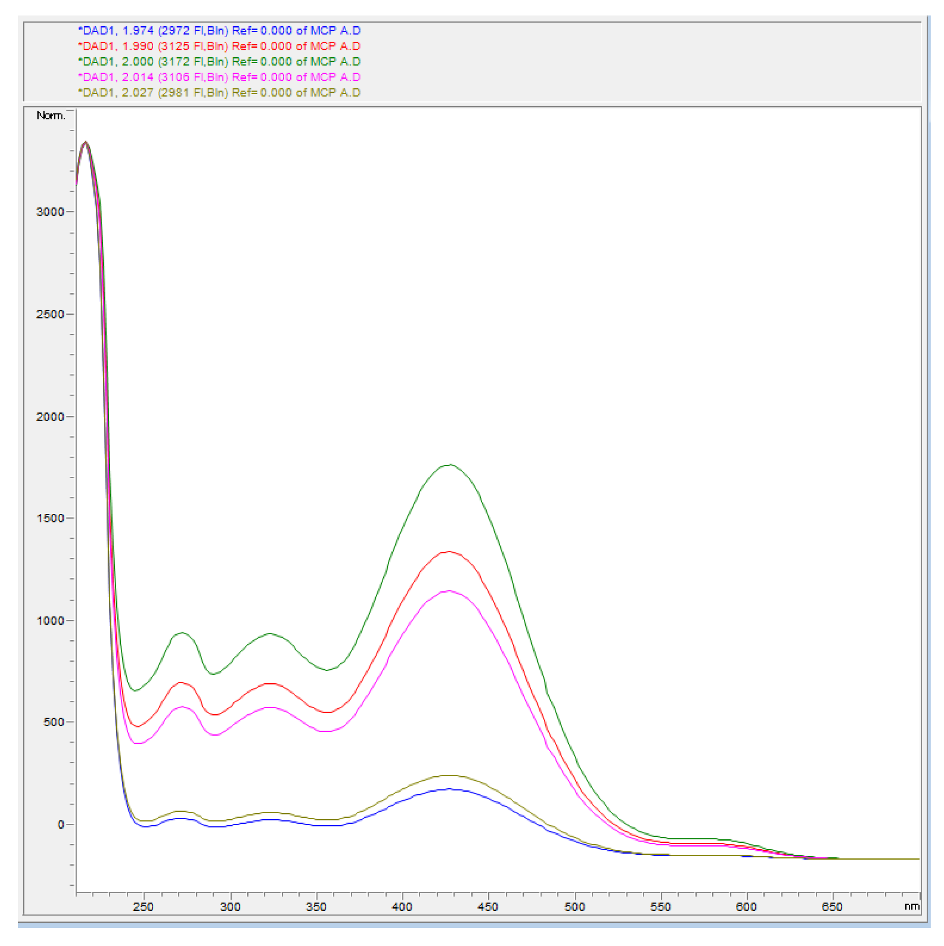Click the magenta spectrum maximum near 430 nm
The width and height of the screenshot is (944, 946).
click(x=449, y=591)
